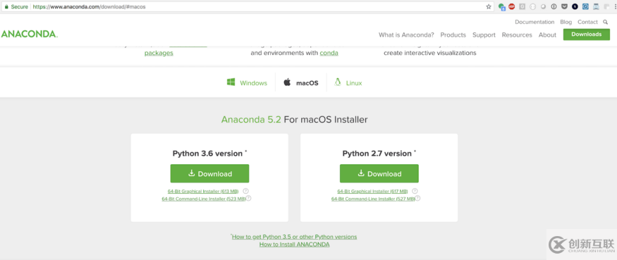
Task: Open help for 613 MB graphical installer
Action: coord(245,191)
